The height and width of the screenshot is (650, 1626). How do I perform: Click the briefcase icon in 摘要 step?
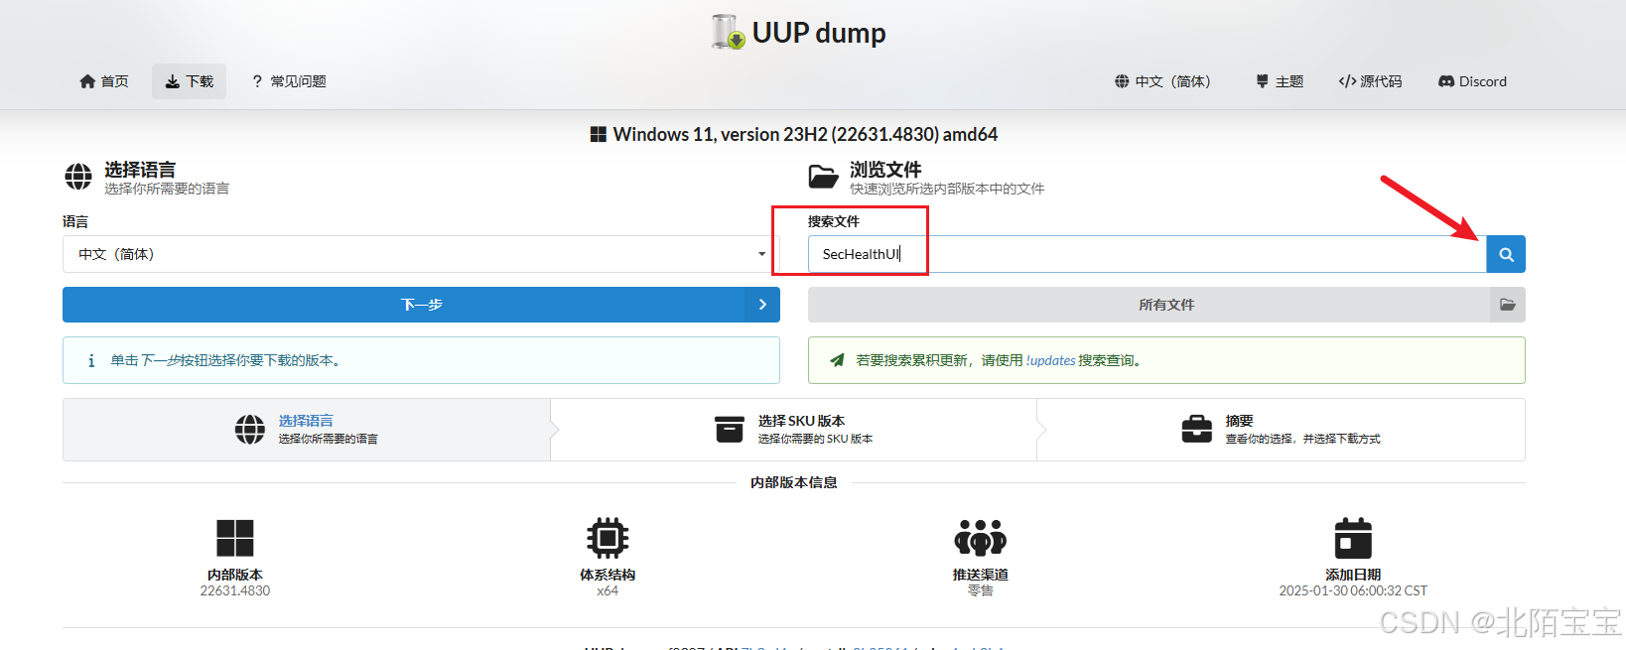(x=1197, y=430)
